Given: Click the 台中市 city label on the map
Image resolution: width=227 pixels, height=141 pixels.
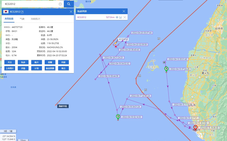Looking at the screenshot, I should click(x=219, y=29).
